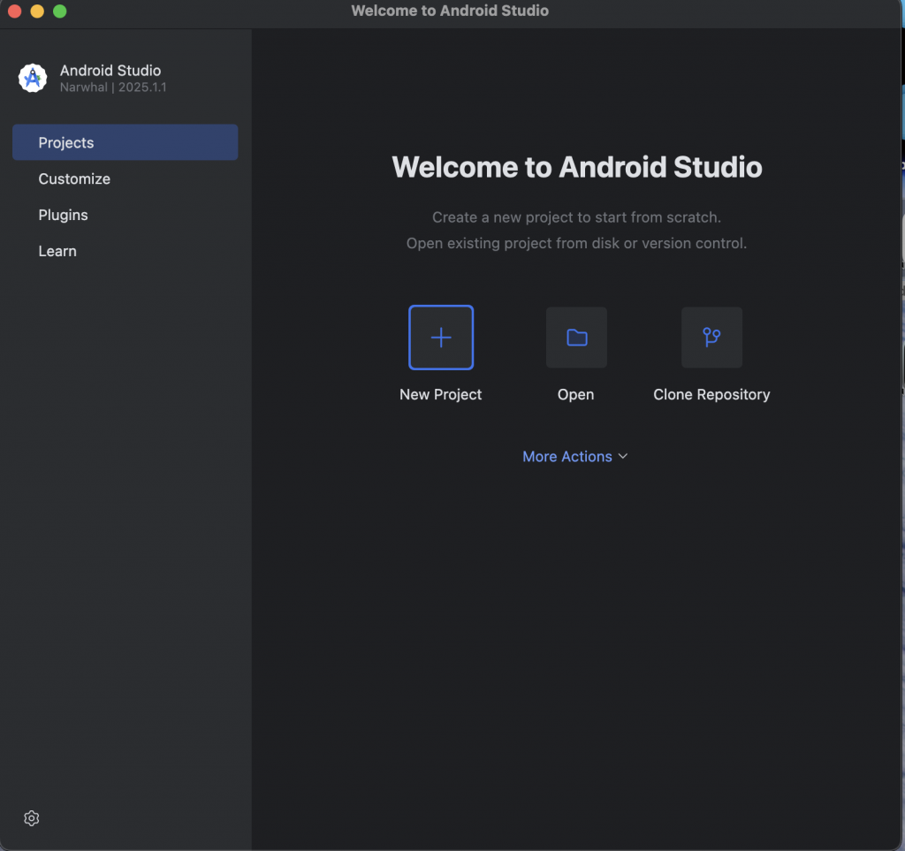Click the chevron next to More Actions
This screenshot has height=851, width=905.
coord(623,456)
